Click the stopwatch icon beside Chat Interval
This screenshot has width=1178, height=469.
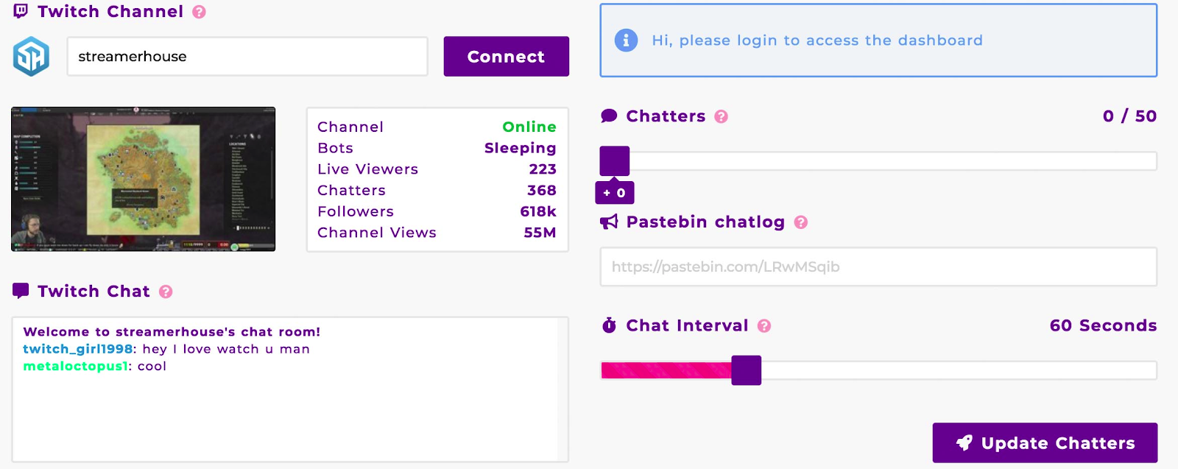609,325
